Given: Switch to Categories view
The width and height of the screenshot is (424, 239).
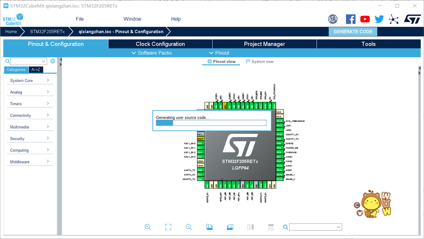Looking at the screenshot, I should (x=16, y=70).
